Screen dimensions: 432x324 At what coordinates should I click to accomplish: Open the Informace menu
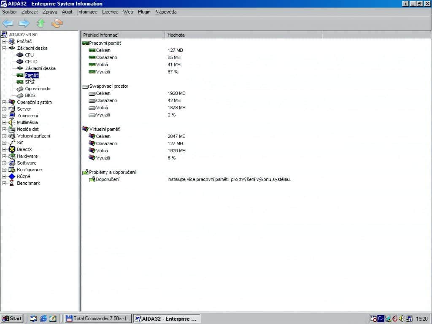coord(87,12)
